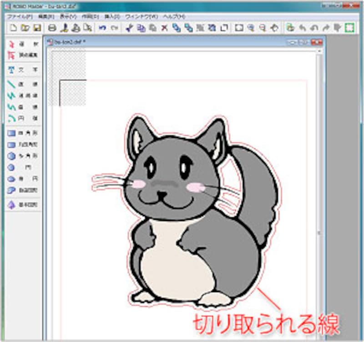Viewport: 364px width, 342px height.
Task: Click the Copy icon in toolbar
Action: [x=141, y=28]
